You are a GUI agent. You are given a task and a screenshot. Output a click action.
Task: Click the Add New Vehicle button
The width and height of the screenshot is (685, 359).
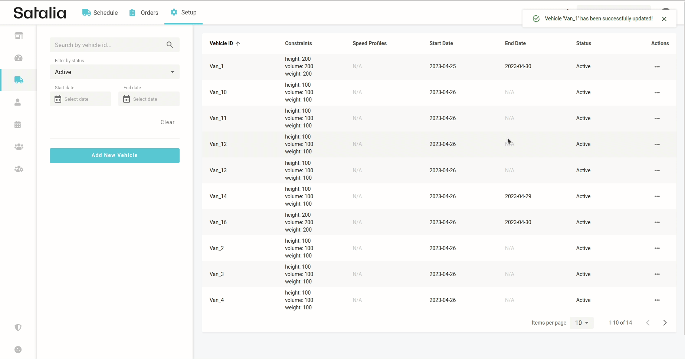(114, 155)
